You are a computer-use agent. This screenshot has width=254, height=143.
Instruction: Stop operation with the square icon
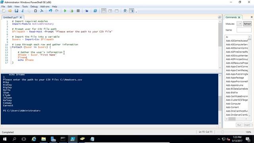[x=78, y=11]
